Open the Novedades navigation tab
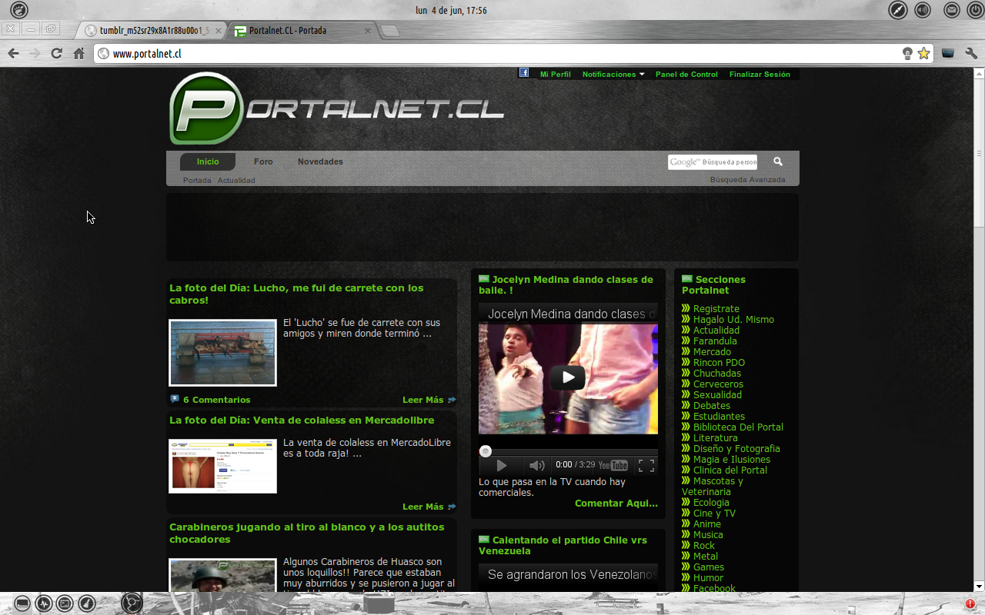 click(x=320, y=161)
